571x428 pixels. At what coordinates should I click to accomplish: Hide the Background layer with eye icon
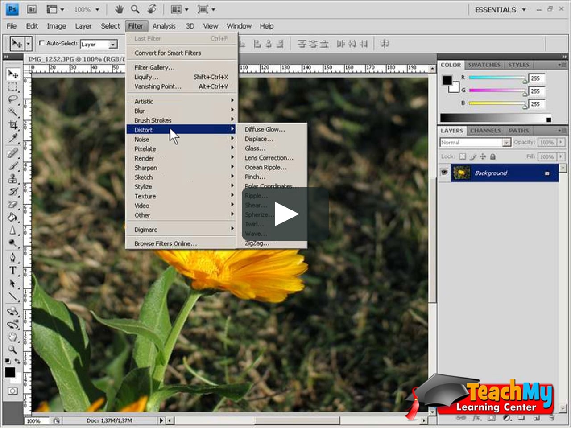point(444,173)
